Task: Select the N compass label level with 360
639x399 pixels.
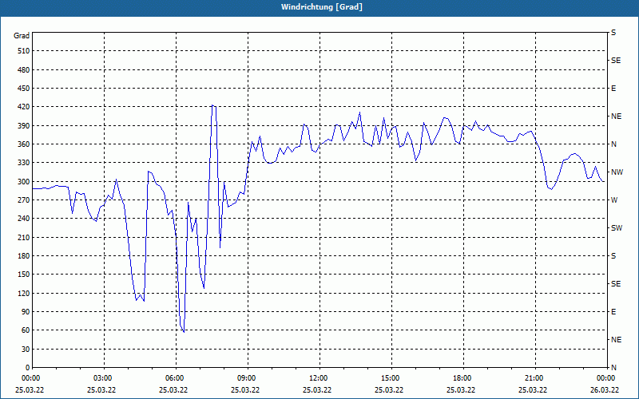Action: [x=613, y=144]
